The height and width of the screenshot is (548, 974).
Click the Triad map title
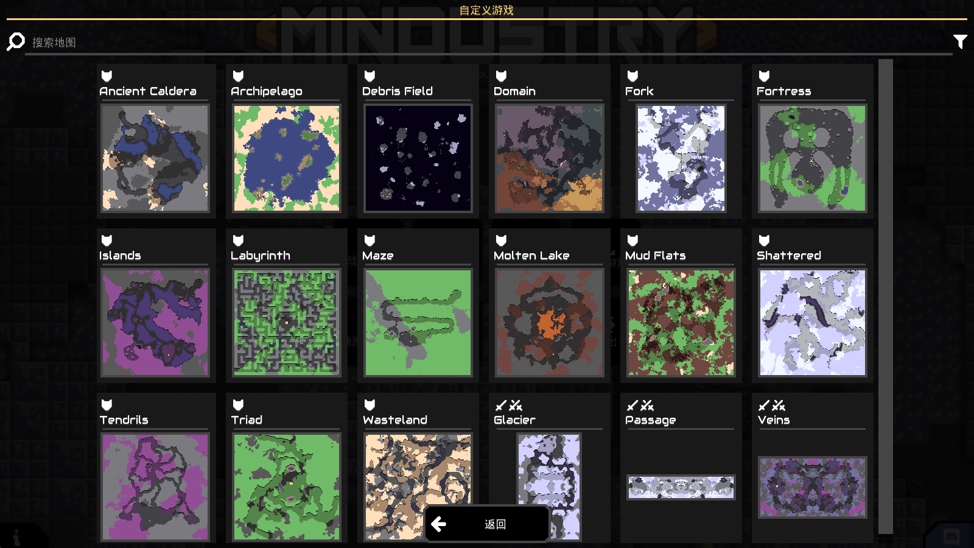[x=247, y=420]
